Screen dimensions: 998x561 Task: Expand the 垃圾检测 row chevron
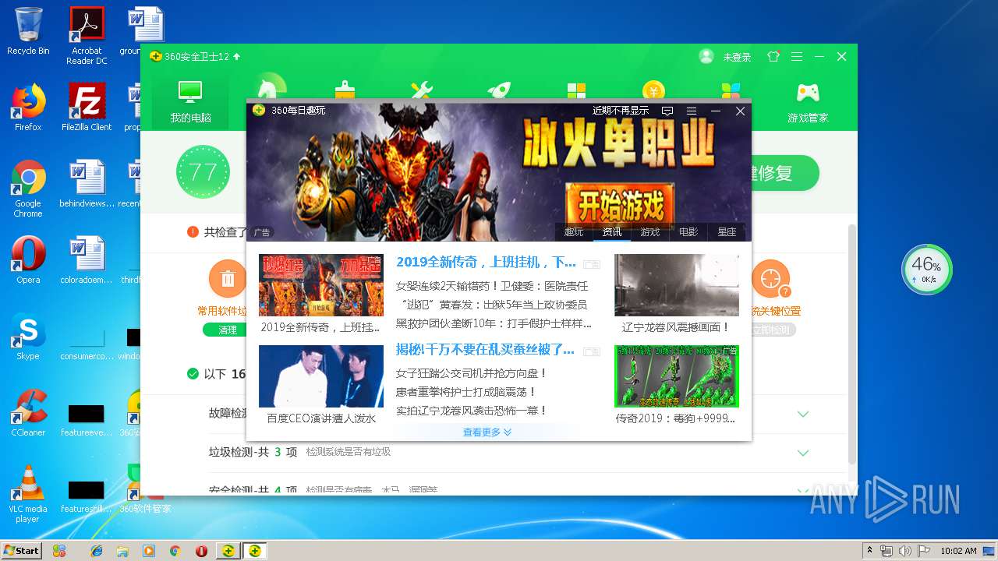803,453
